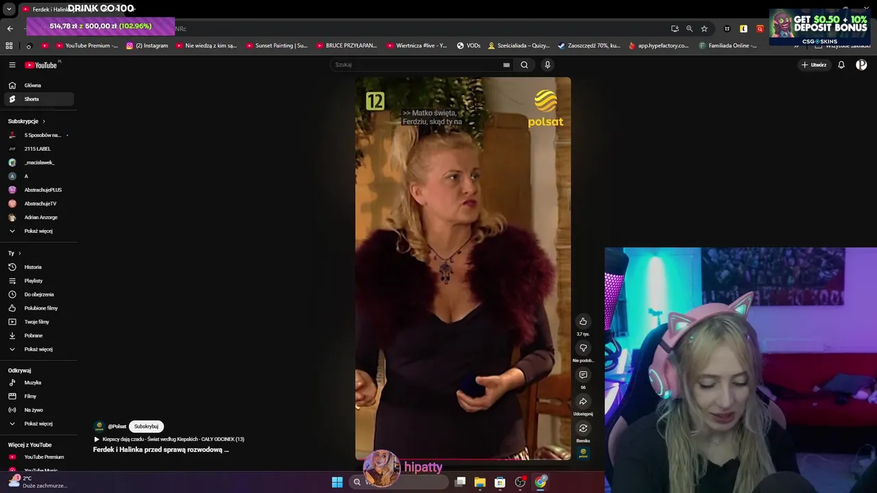
Task: Open 2115 LABEL subscription channel
Action: (x=38, y=149)
